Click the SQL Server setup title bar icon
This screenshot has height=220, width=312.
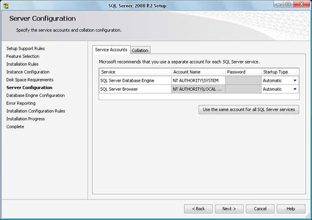(6, 6)
